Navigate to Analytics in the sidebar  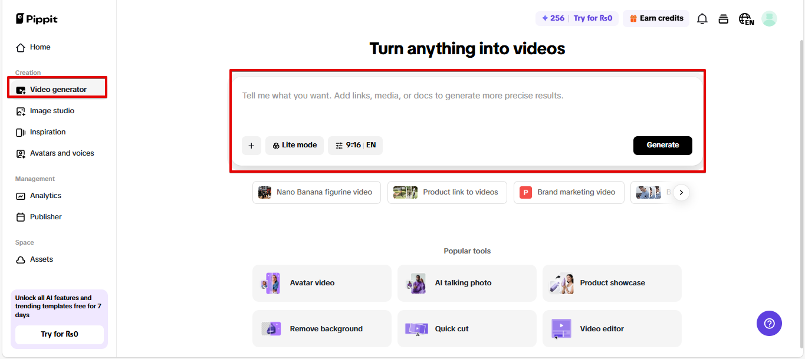(x=45, y=196)
